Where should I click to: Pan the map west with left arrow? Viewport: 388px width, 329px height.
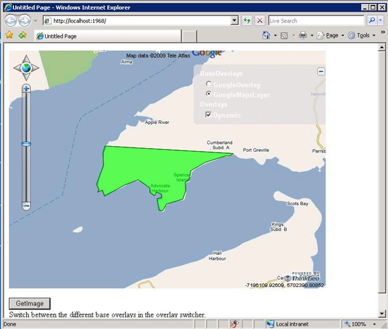(17, 67)
